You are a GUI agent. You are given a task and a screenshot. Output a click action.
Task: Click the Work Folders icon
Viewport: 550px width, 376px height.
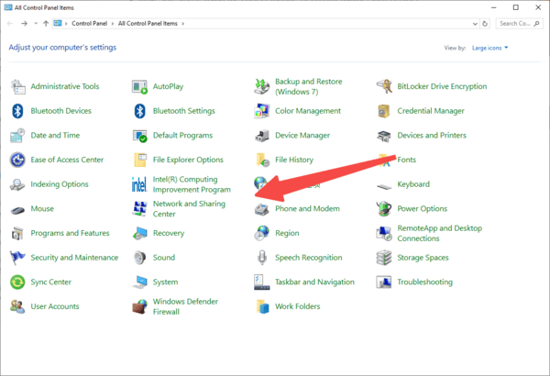262,306
